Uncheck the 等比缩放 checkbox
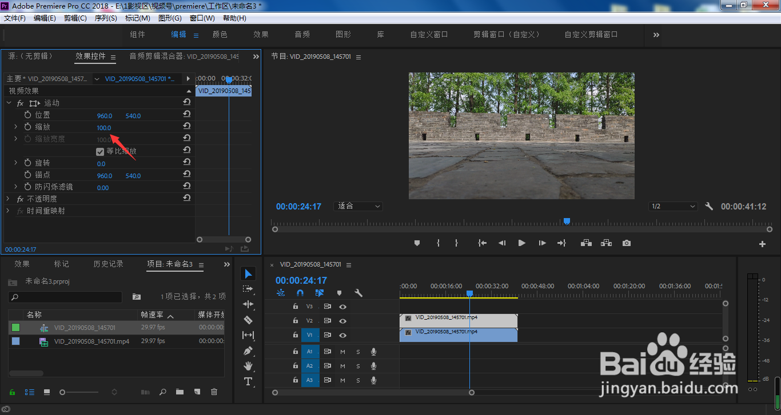The image size is (781, 415). coord(100,152)
